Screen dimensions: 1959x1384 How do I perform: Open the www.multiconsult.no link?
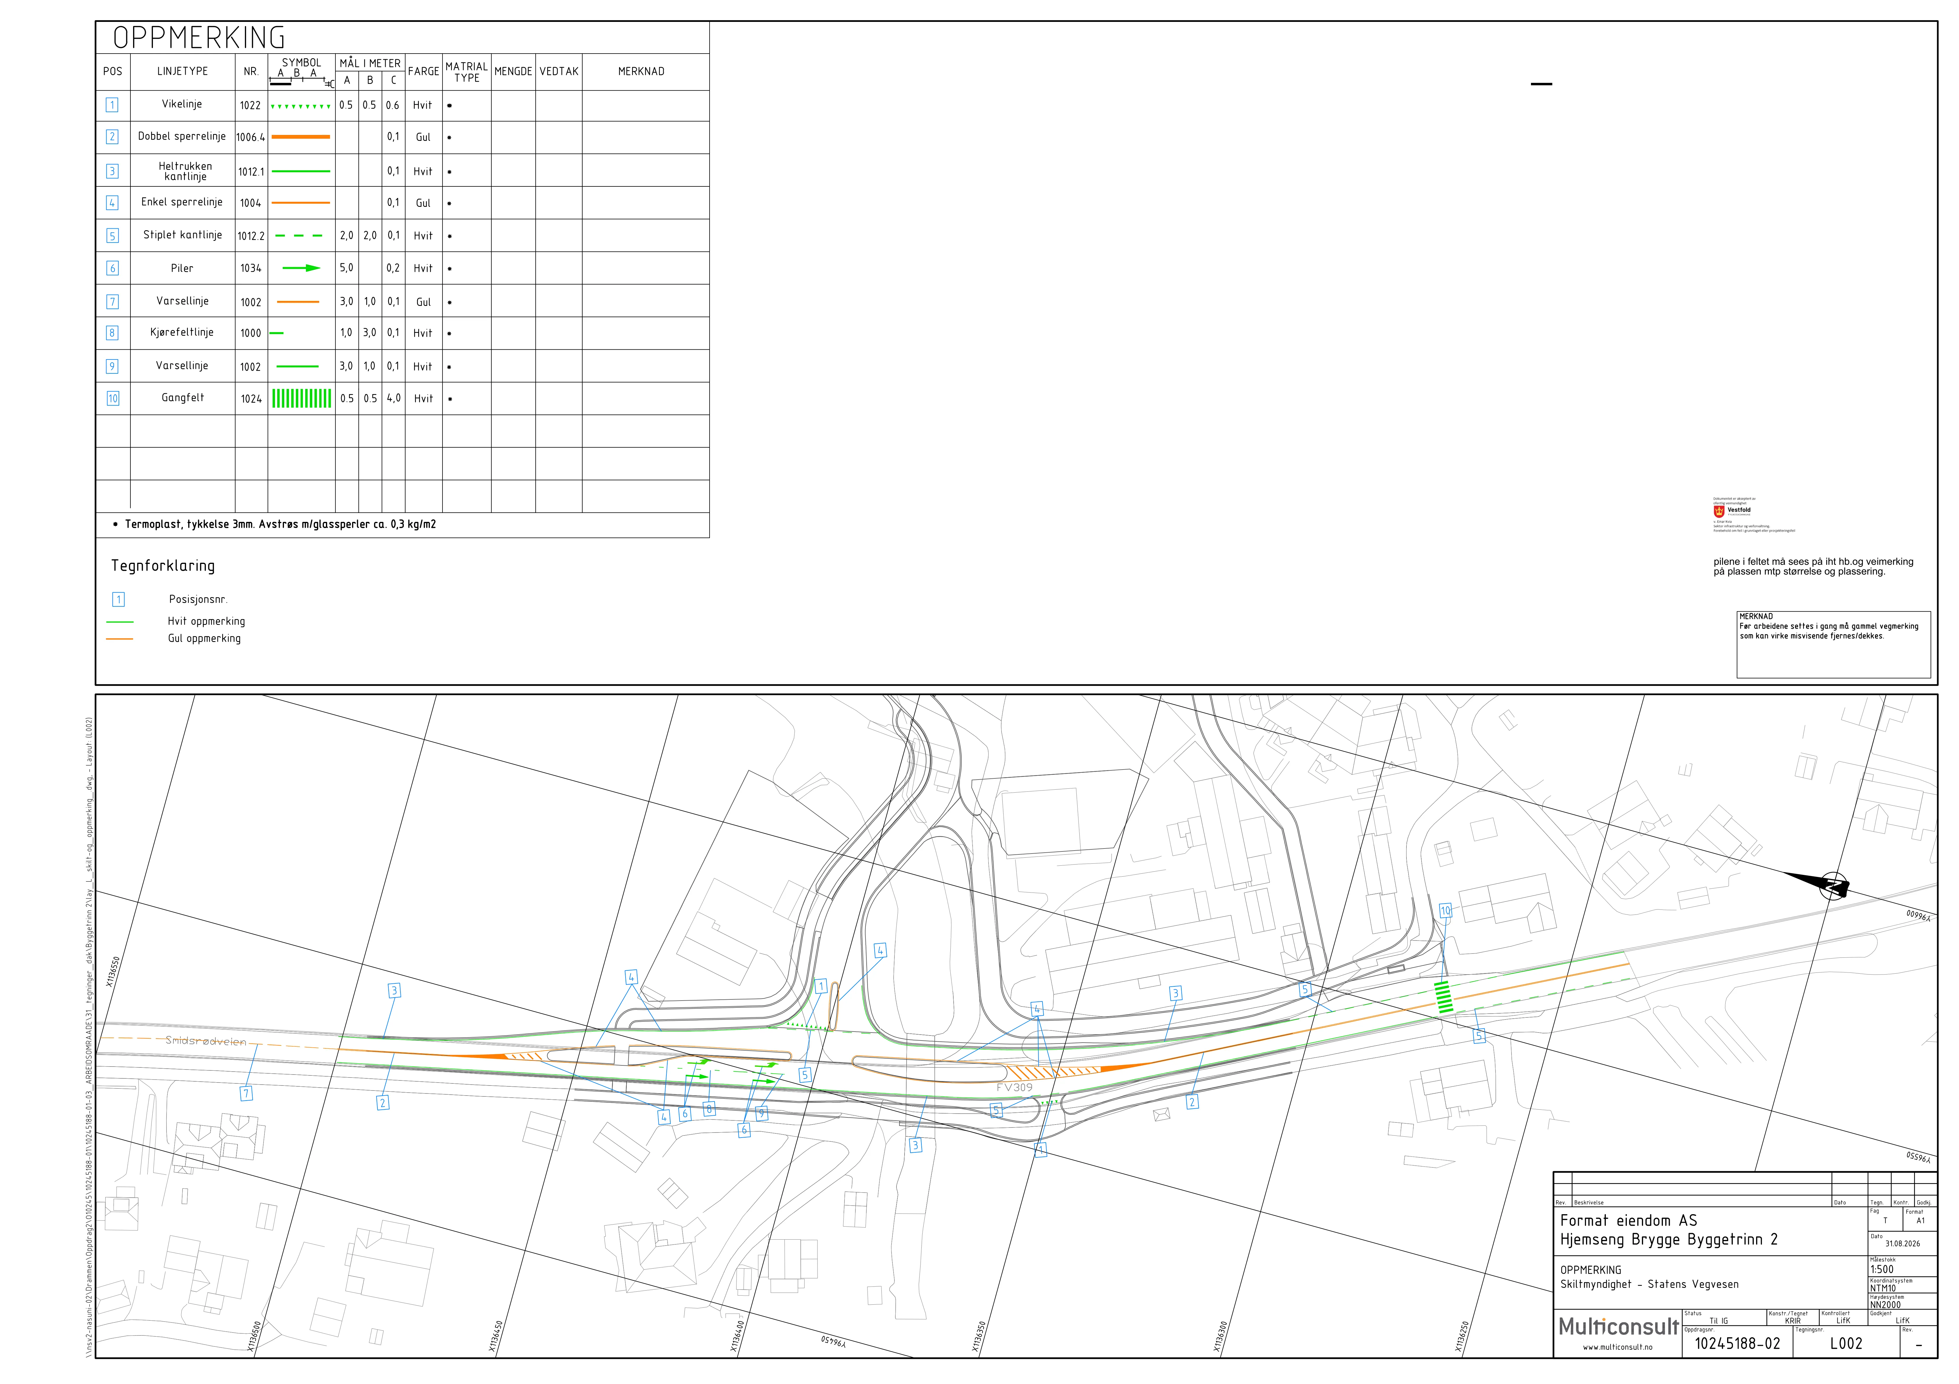click(1618, 1347)
